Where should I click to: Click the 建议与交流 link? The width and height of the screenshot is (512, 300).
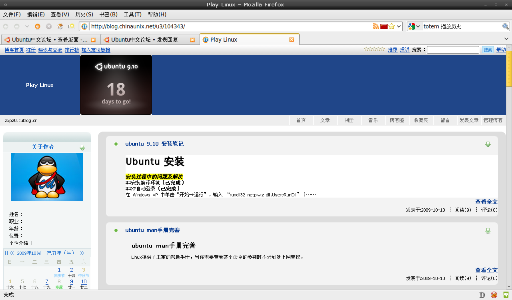[x=50, y=50]
